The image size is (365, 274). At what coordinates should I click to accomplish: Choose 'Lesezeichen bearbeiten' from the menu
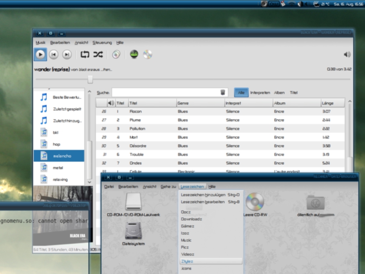(x=210, y=202)
